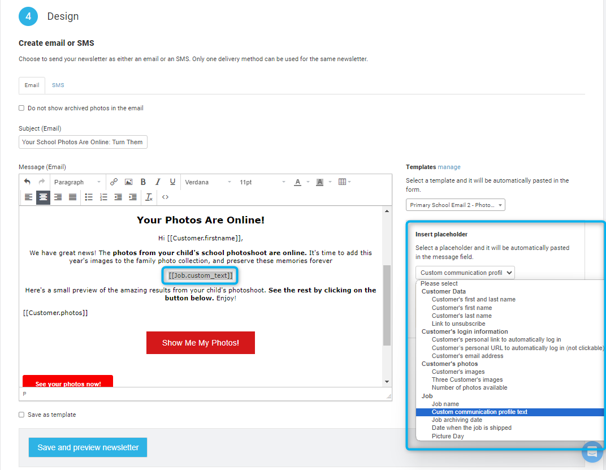
Task: Click the editor scroll down arrow
Action: coord(387,382)
